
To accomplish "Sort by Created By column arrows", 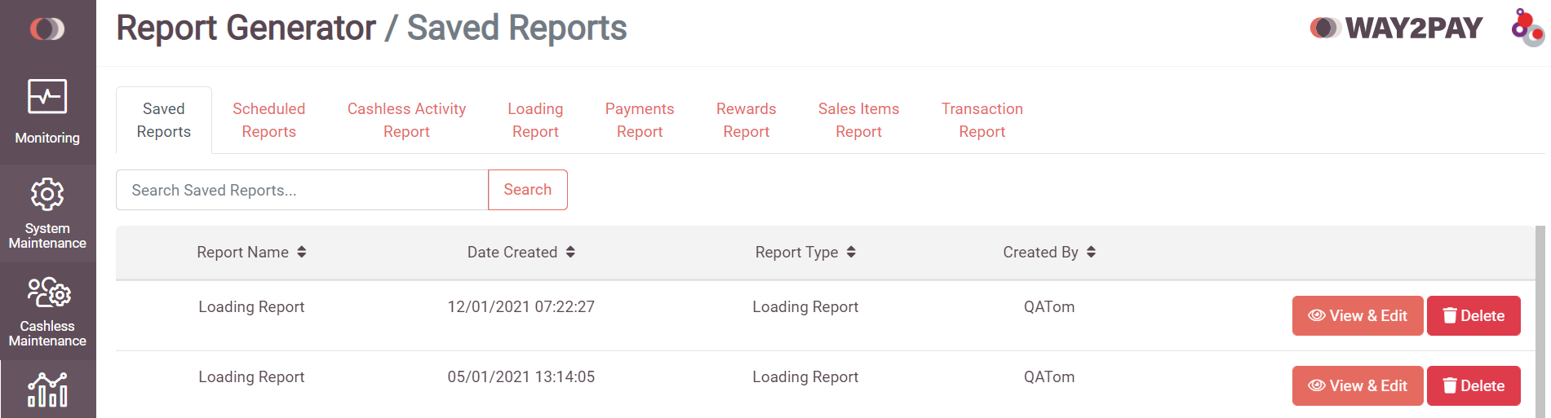I will [1091, 253].
